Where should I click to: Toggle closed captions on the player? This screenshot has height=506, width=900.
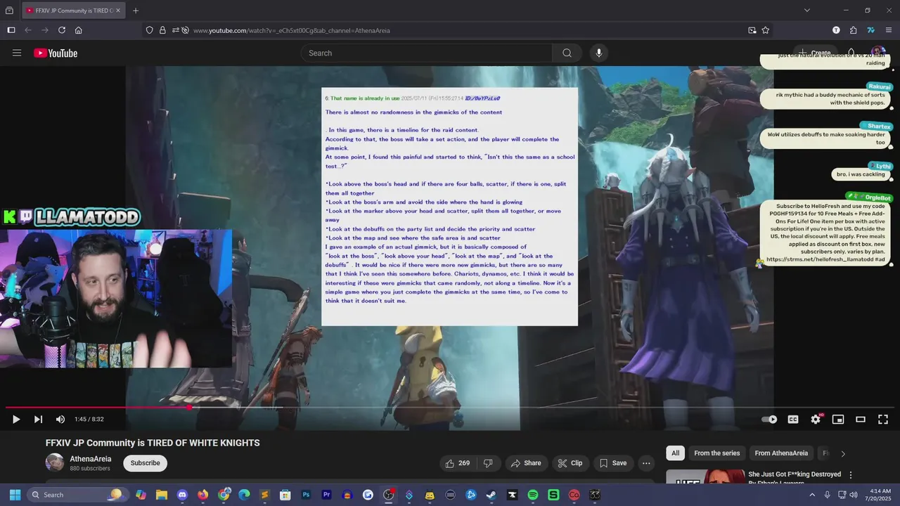point(793,420)
